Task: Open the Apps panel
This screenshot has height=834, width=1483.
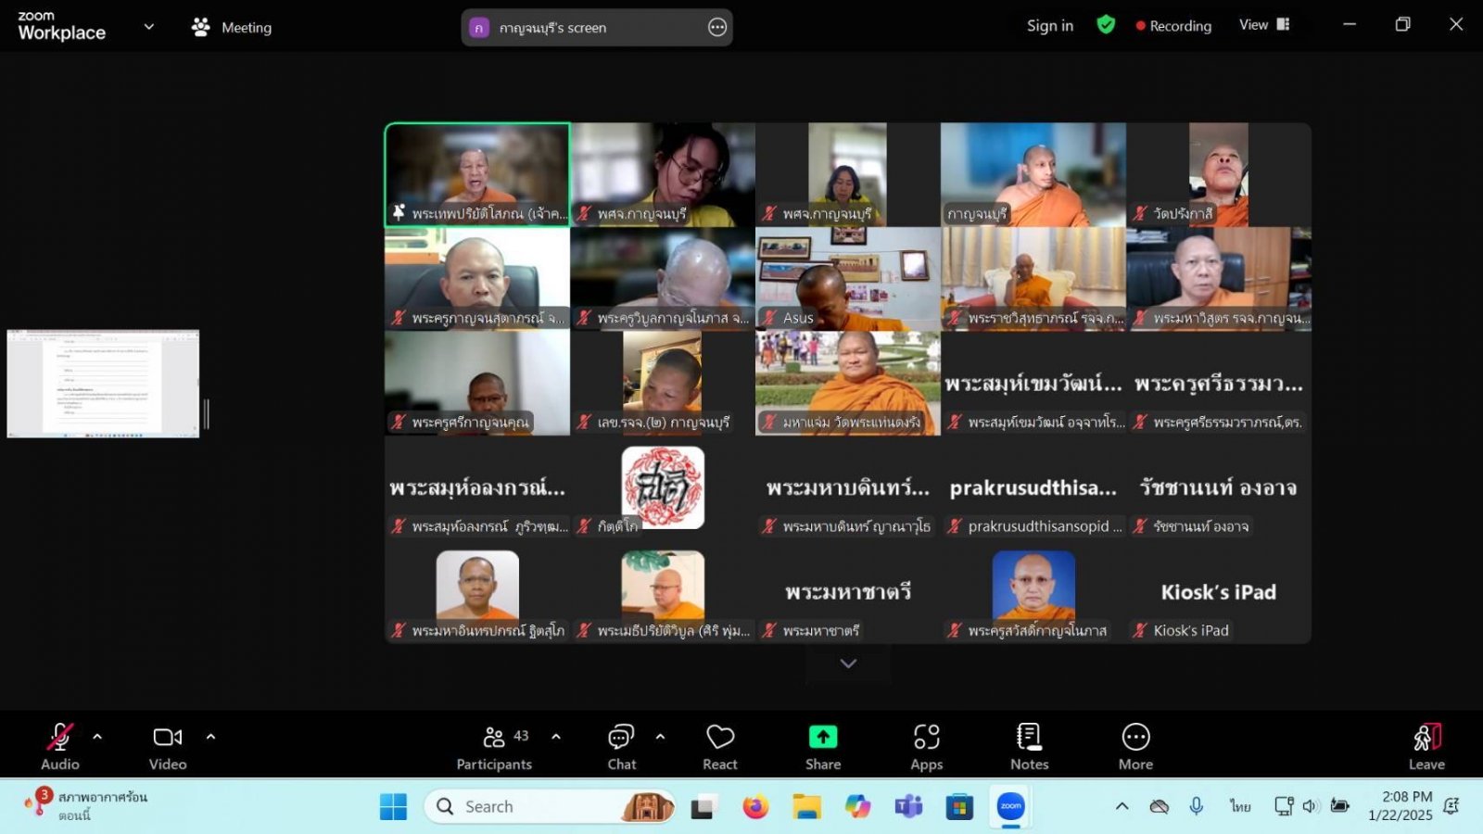Action: click(927, 746)
